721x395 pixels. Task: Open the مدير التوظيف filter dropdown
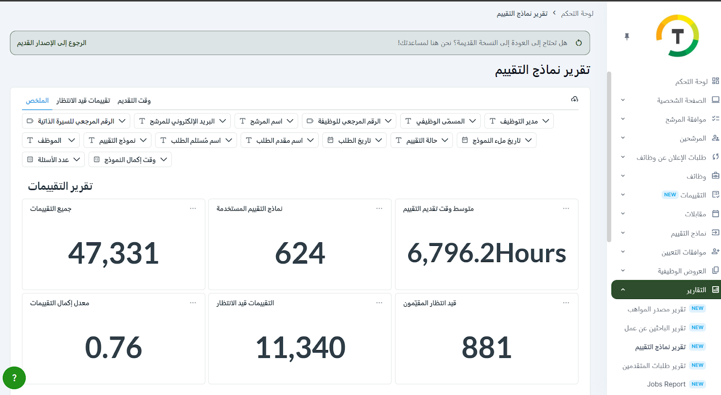519,121
